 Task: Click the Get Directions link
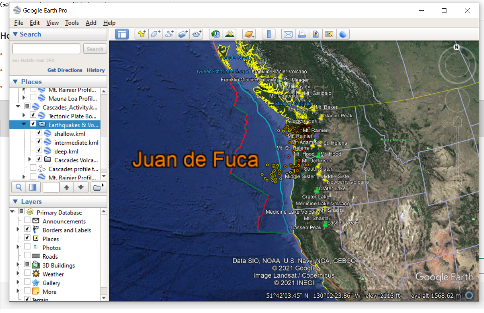click(x=65, y=70)
